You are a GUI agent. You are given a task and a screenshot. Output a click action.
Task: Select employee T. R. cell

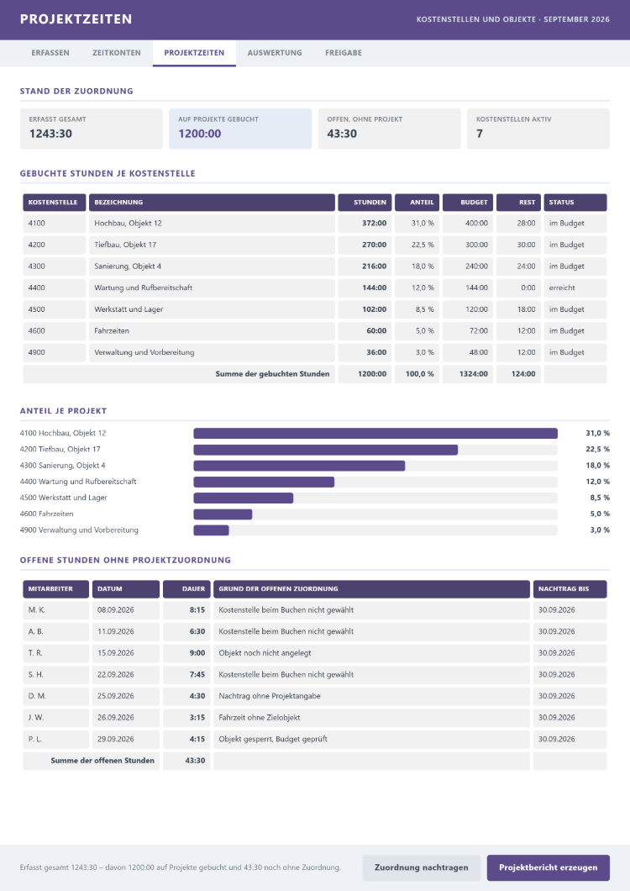pos(55,653)
